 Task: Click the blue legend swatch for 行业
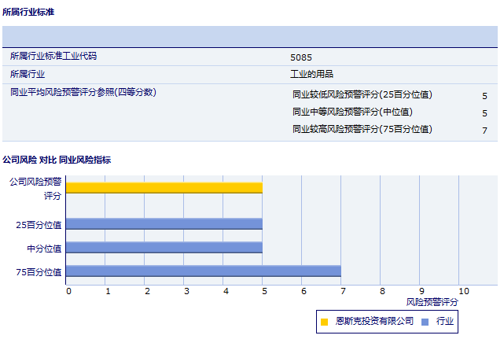[425, 321]
